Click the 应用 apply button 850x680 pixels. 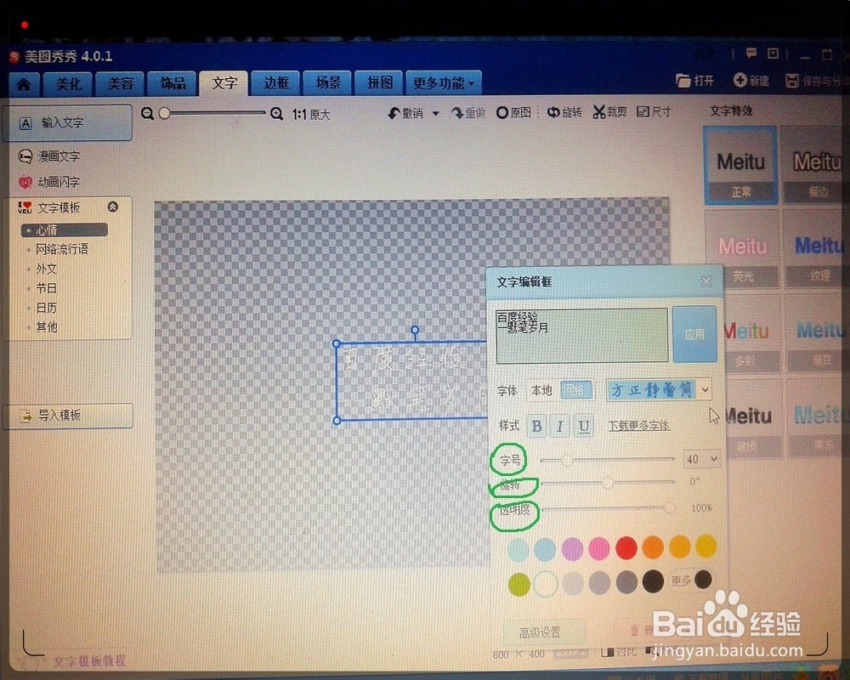point(694,334)
